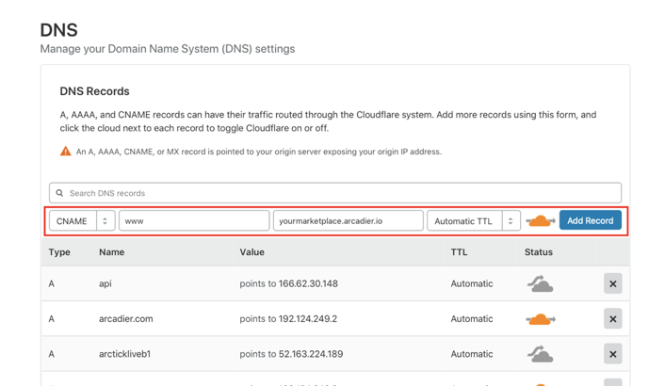Click Automatic TTL of arctickliveb1 record
Image resolution: width=665 pixels, height=386 pixels.
coord(472,354)
